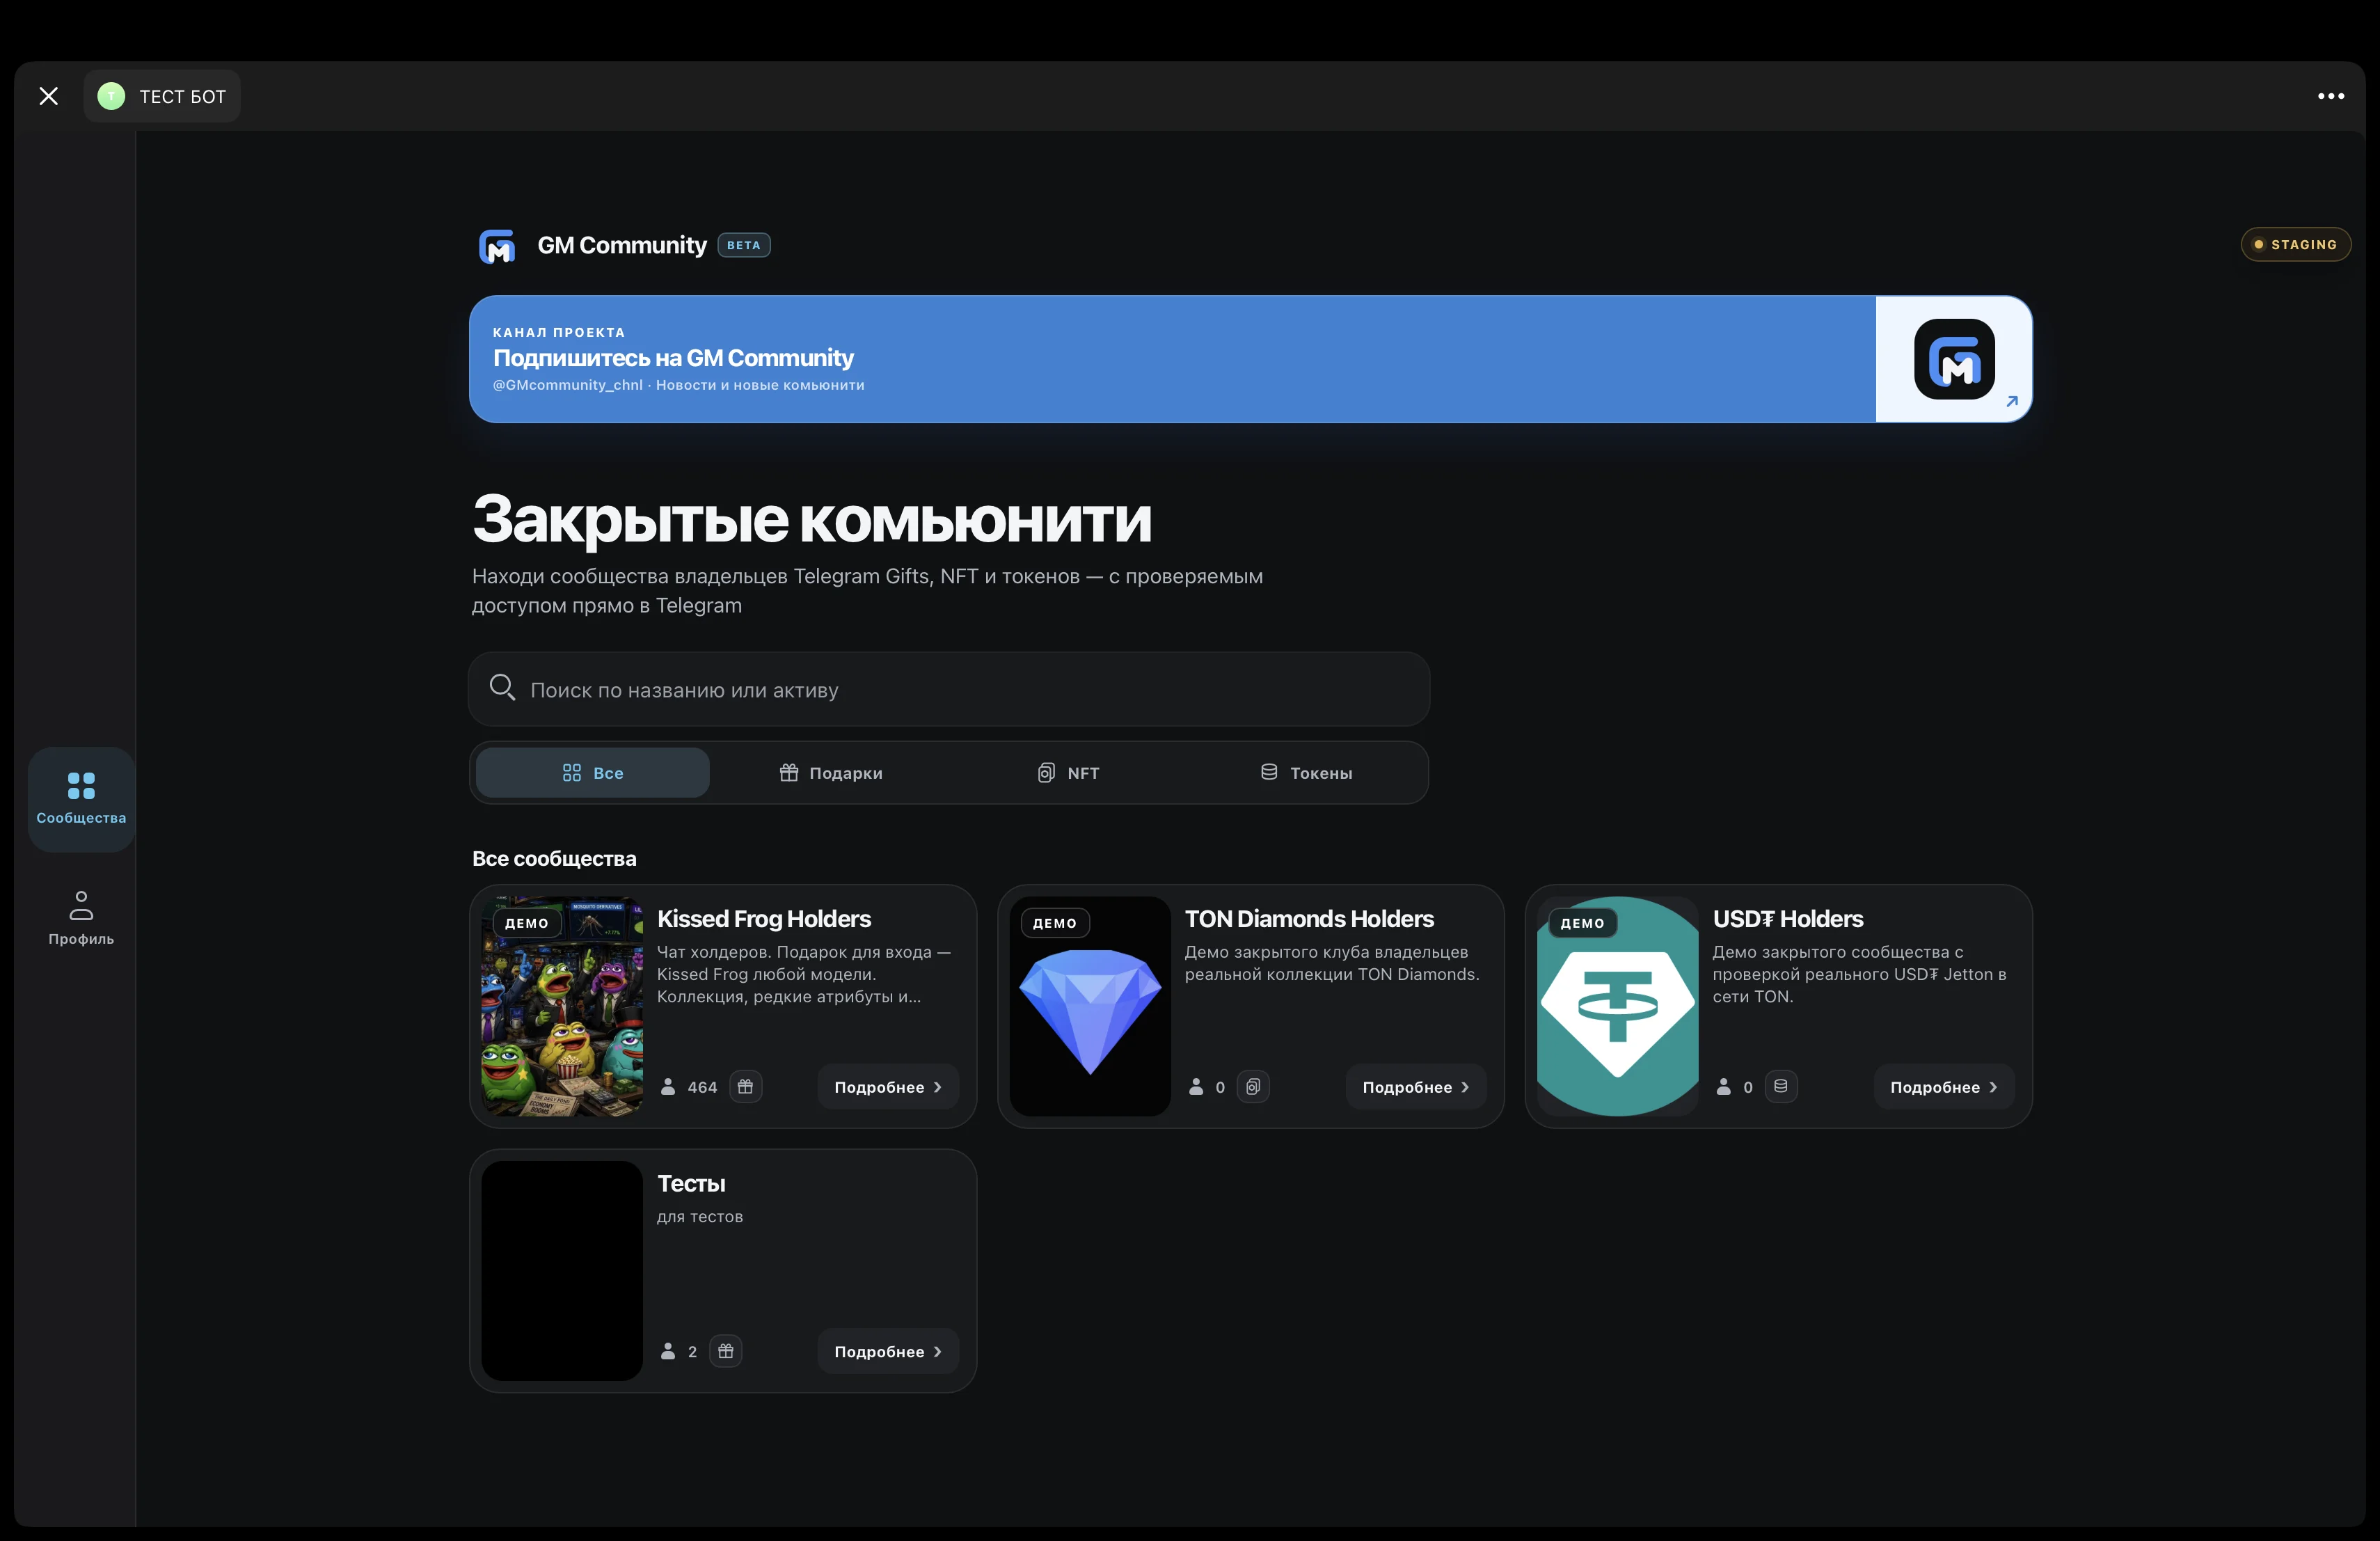Click the GM Community logo icon
This screenshot has width=2380, height=1541.
point(497,246)
